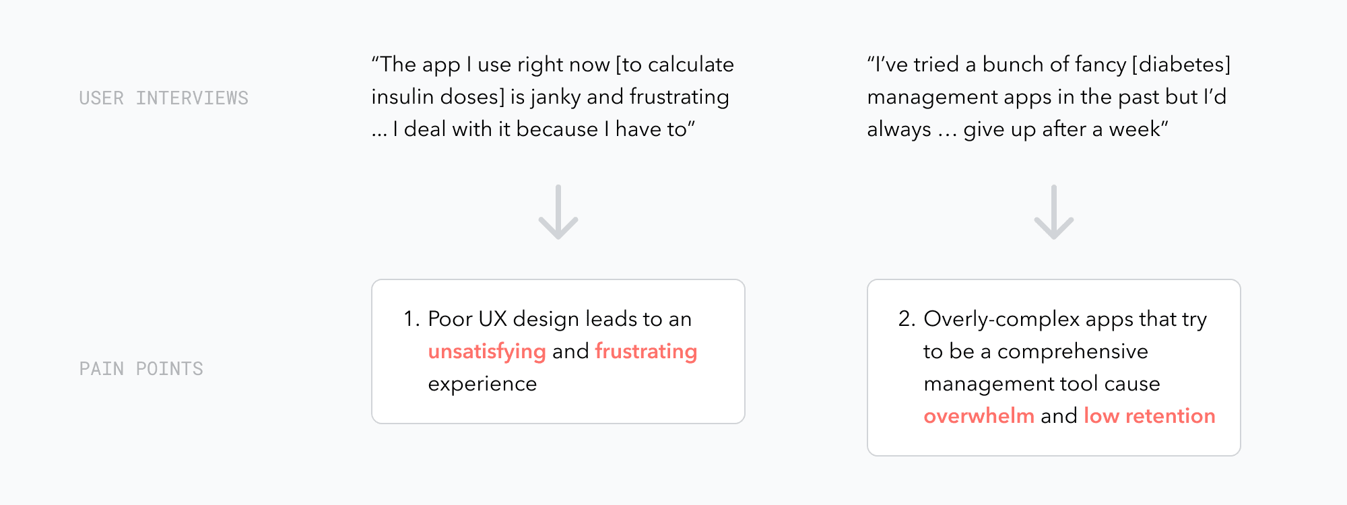Click the down arrow under the insulin quote

(x=558, y=212)
